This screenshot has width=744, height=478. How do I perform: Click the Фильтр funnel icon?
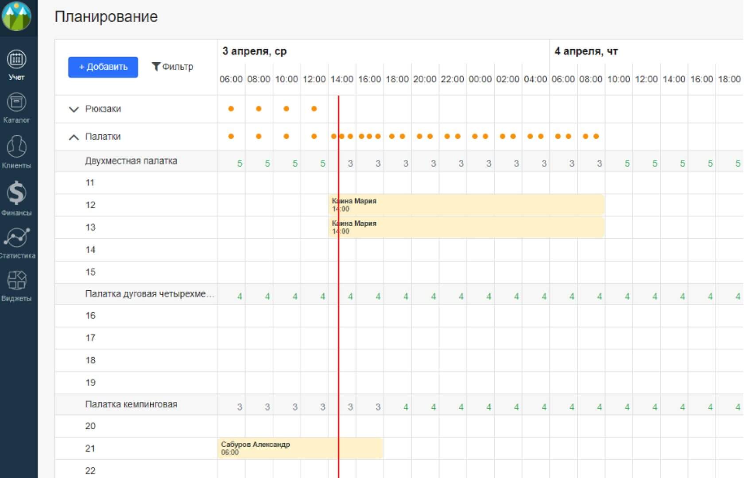tap(156, 66)
